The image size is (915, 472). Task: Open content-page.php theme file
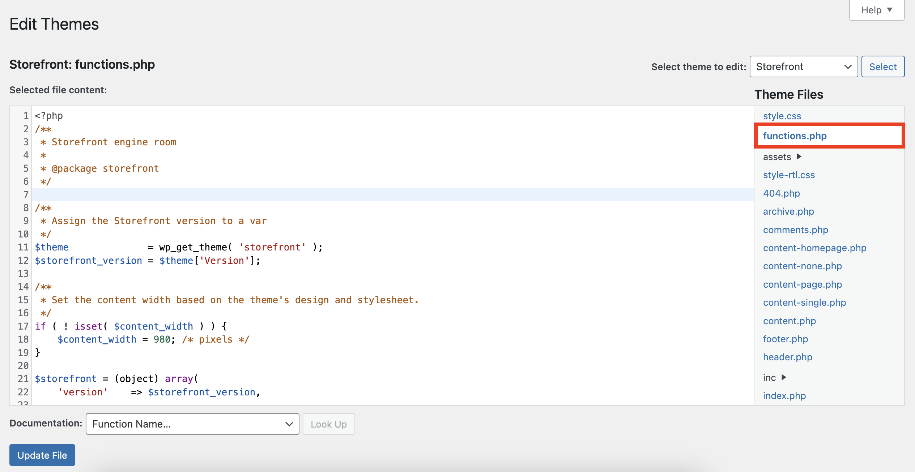tap(802, 284)
